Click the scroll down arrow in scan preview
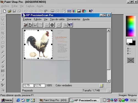Viewport: 138px width, 103px height. 108,81
